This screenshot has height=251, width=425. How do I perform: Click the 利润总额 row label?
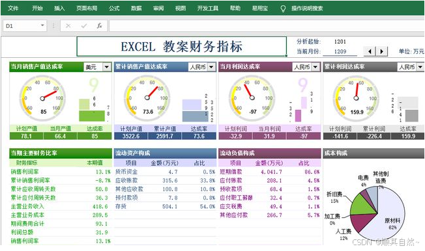pos(22,232)
